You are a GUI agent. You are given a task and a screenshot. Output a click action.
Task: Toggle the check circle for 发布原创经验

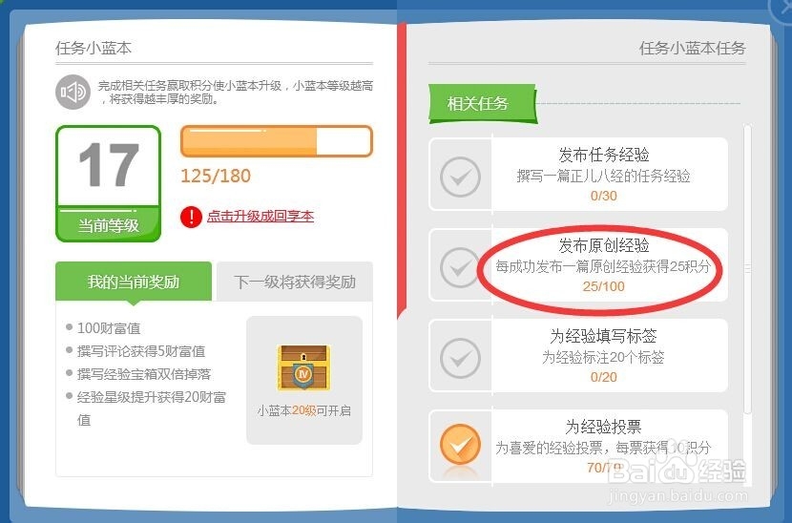click(x=459, y=267)
